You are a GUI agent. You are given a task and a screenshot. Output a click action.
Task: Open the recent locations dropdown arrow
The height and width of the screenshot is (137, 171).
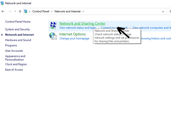click(15, 11)
